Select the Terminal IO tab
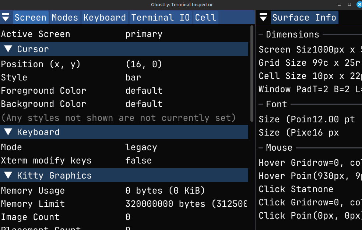The image size is (362, 230). pos(161,17)
